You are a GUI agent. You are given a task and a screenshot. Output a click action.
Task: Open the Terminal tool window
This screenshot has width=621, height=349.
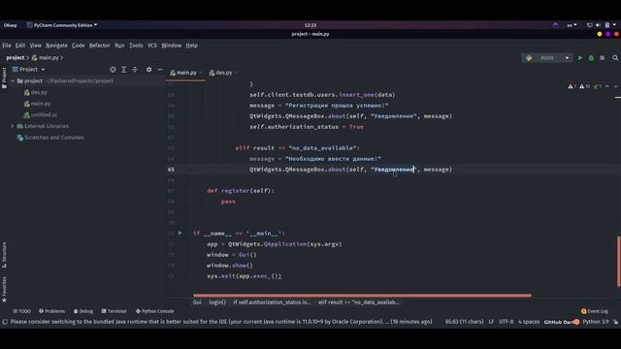pyautogui.click(x=114, y=311)
